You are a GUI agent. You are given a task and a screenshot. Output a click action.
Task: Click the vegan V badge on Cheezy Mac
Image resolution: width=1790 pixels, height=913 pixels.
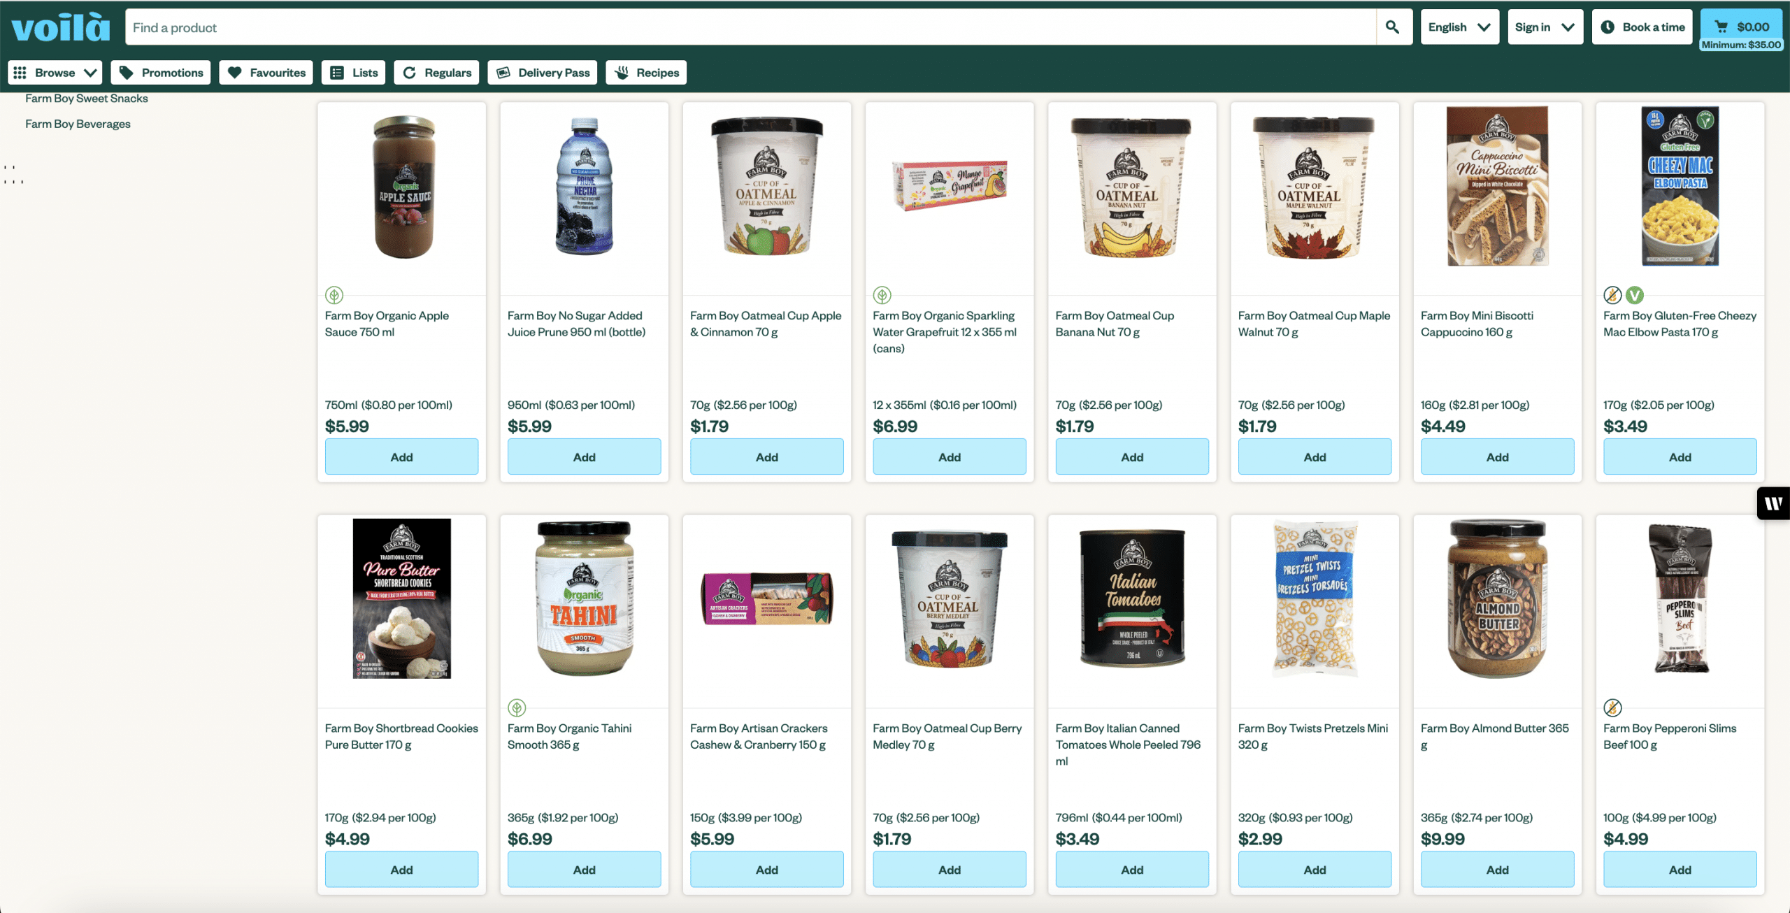[x=1634, y=295]
